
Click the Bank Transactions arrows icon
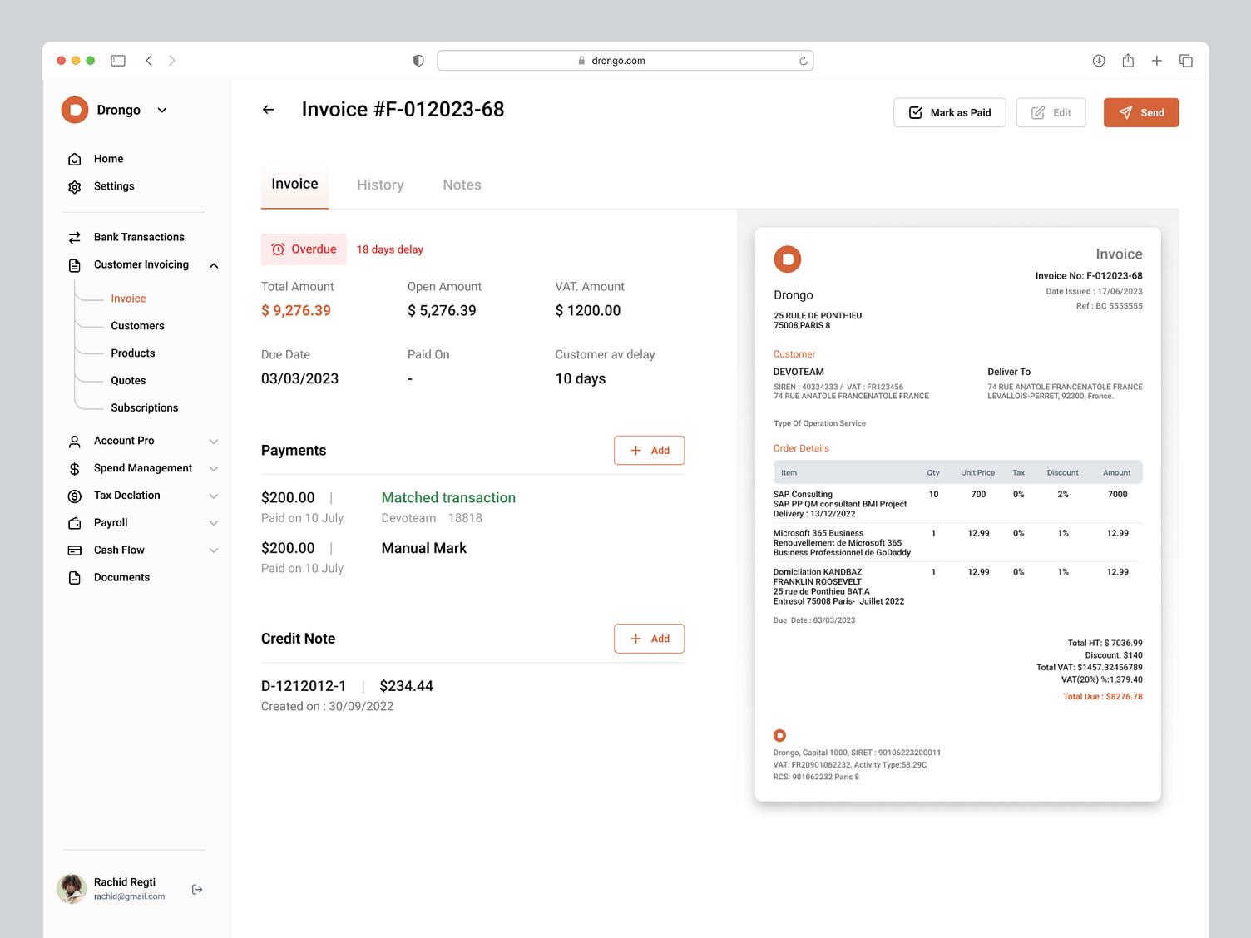[75, 237]
